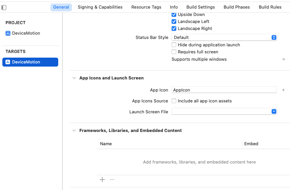Switch to the Build Phases tab

pos(237,7)
